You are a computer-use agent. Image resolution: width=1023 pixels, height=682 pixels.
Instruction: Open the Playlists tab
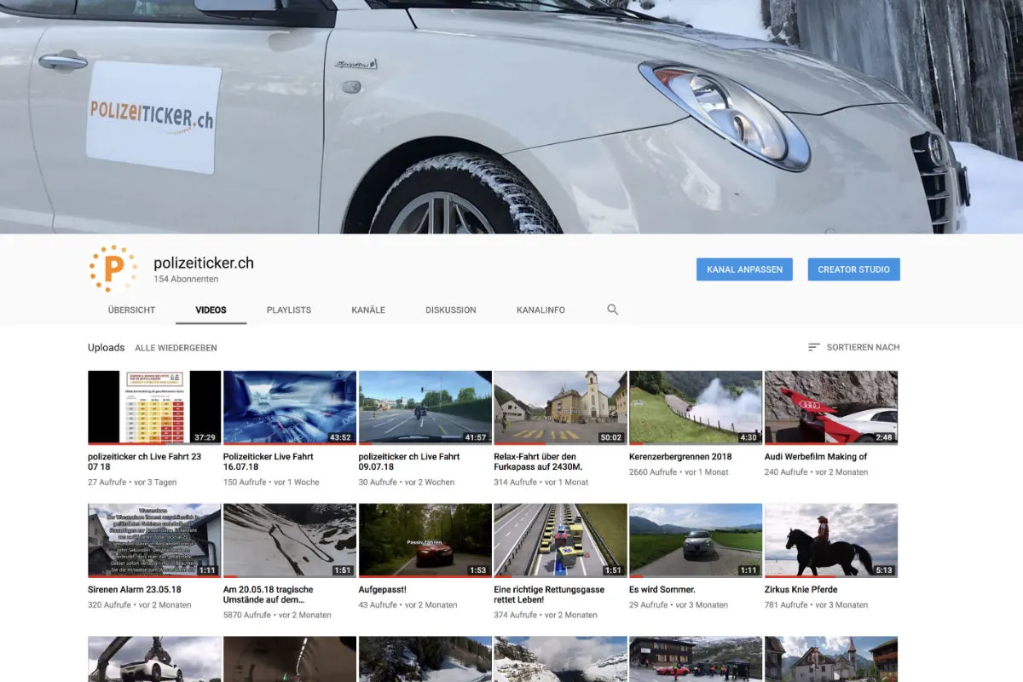pos(289,310)
